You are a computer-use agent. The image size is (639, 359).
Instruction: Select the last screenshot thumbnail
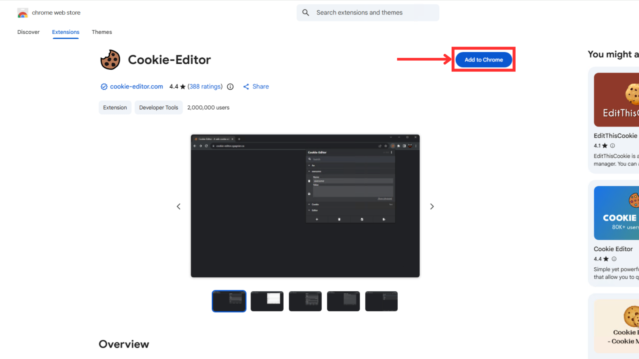click(x=381, y=301)
